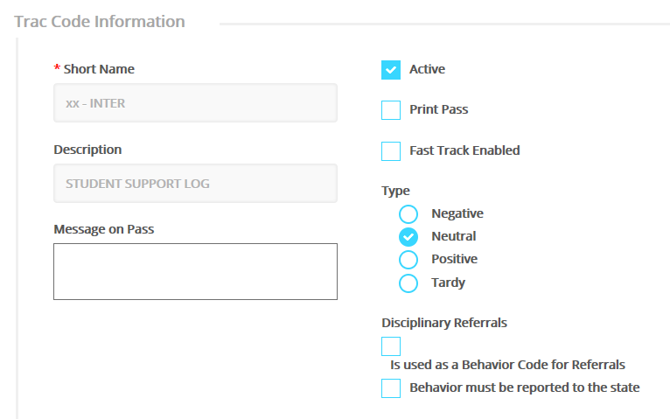Tick the reported-to-the-state checkbox
This screenshot has width=670, height=419.
tap(391, 388)
